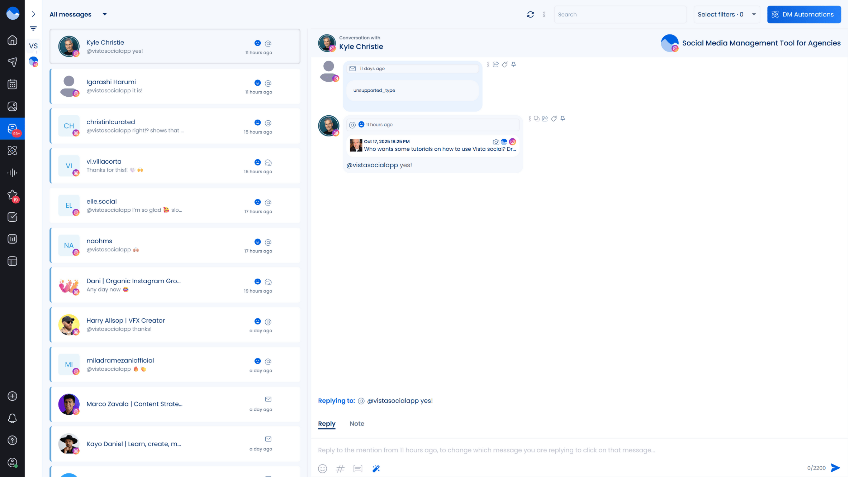The image size is (849, 477).
Task: Pin the unsupported_type message
Action: coord(513,64)
